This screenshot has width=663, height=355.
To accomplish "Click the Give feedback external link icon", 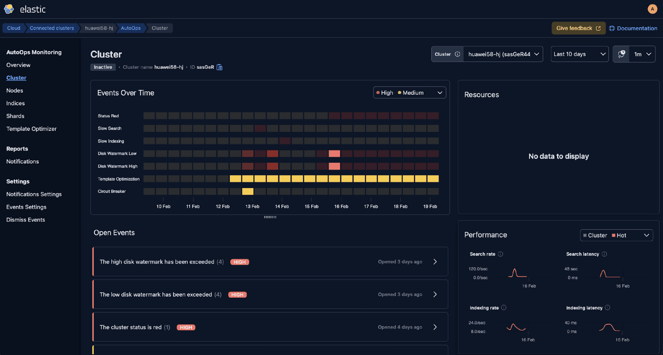I will (598, 28).
